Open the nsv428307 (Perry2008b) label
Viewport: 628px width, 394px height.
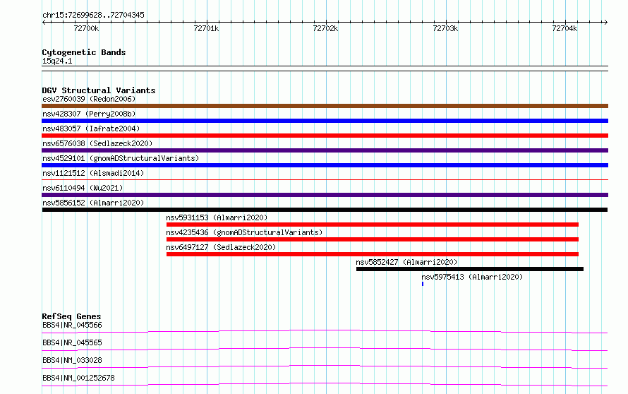coord(89,114)
